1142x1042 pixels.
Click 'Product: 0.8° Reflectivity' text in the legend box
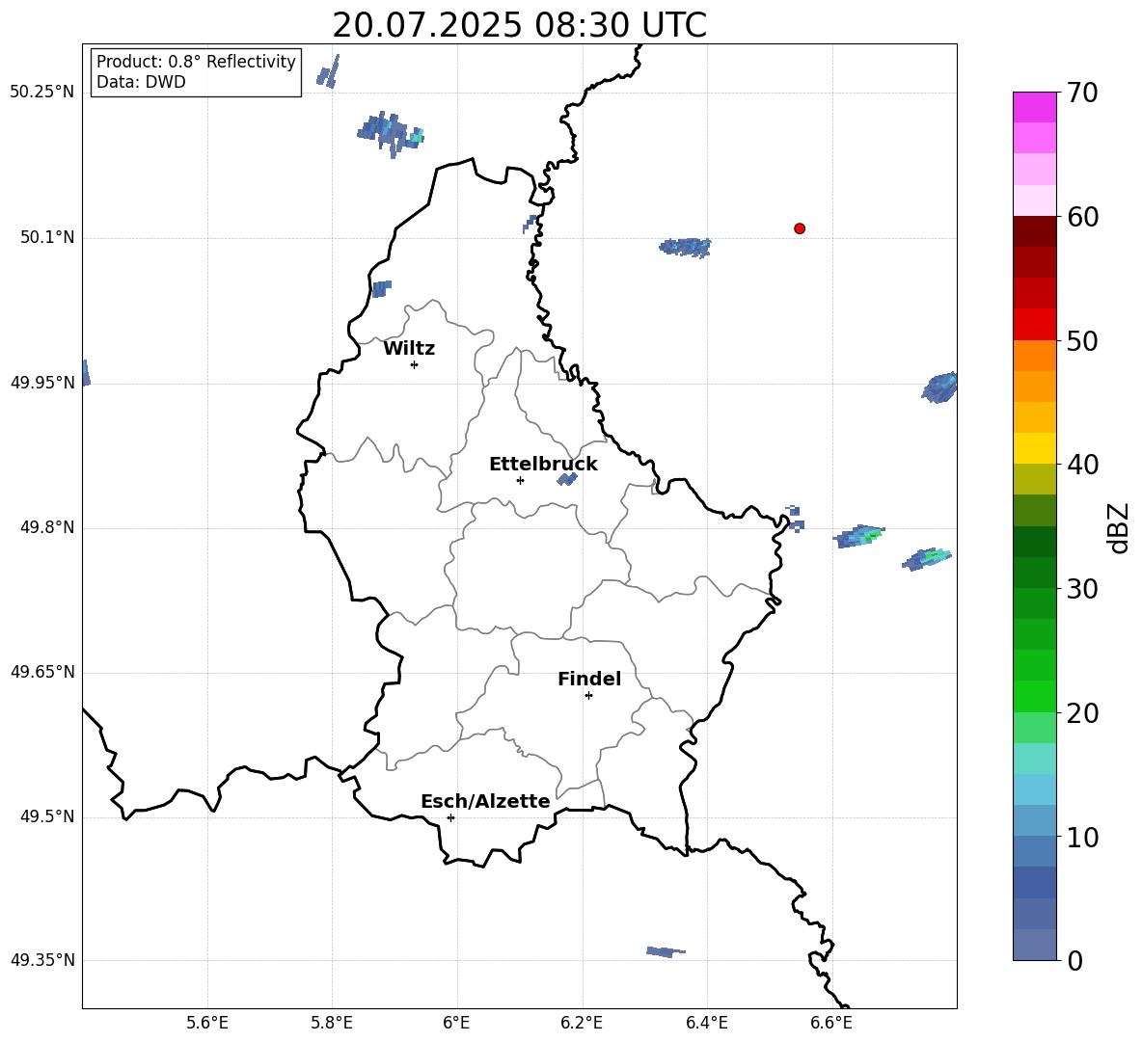coord(196,62)
